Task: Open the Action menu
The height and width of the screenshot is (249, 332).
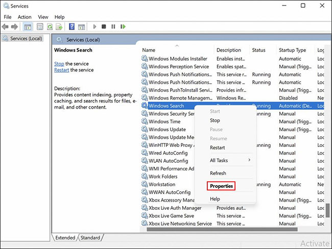Action: point(25,17)
